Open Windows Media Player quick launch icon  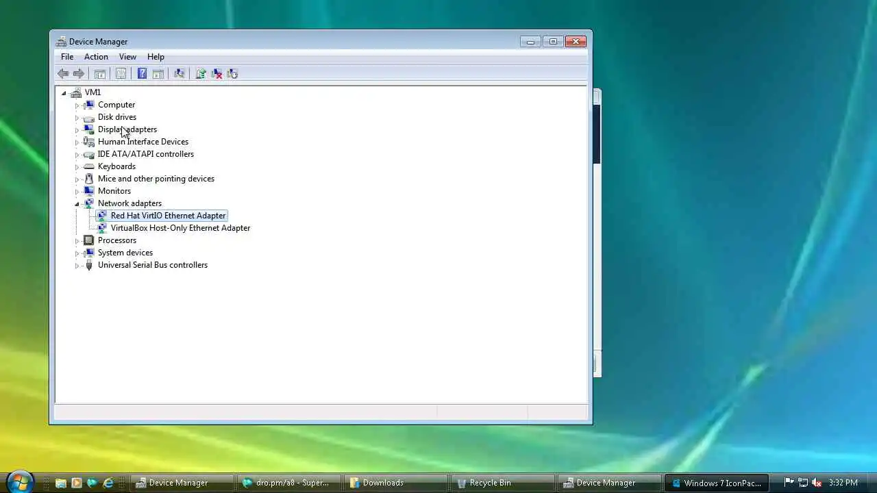[77, 483]
